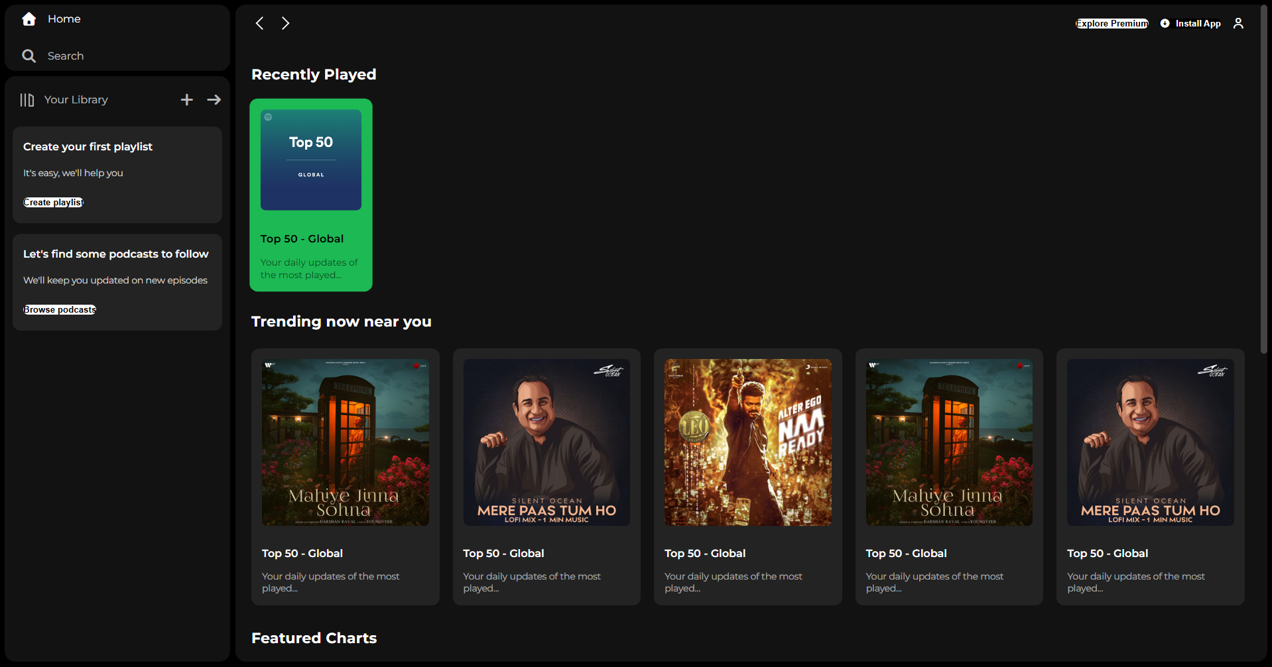The image size is (1272, 667).
Task: Click the vertical page scrollbar
Action: [x=1263, y=179]
